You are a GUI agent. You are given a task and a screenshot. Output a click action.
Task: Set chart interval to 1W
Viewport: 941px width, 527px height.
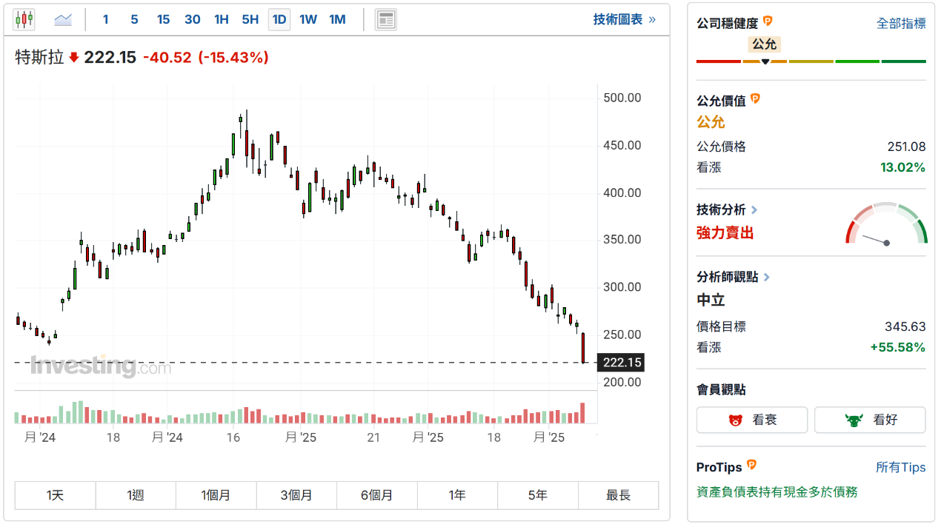(308, 19)
